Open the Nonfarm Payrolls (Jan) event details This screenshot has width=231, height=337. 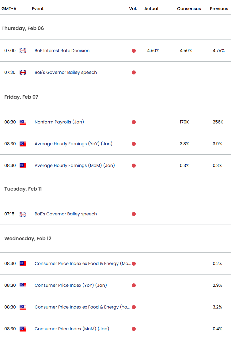coord(59,122)
